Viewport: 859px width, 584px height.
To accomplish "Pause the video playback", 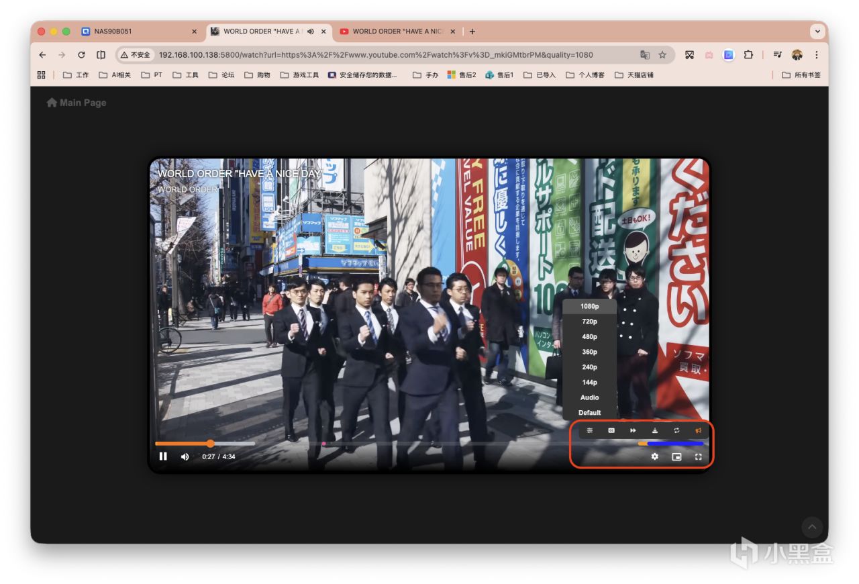I will click(163, 456).
